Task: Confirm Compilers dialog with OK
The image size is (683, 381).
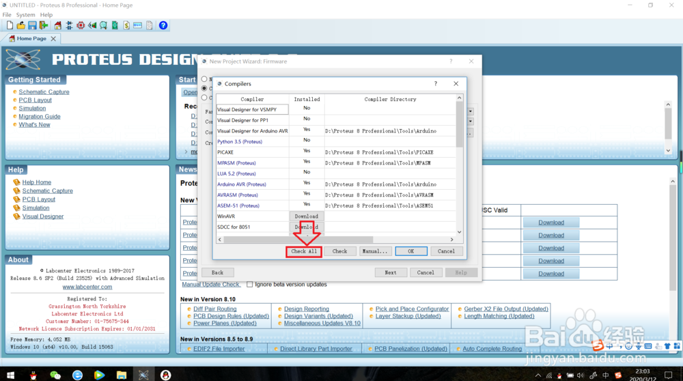Action: pos(410,251)
